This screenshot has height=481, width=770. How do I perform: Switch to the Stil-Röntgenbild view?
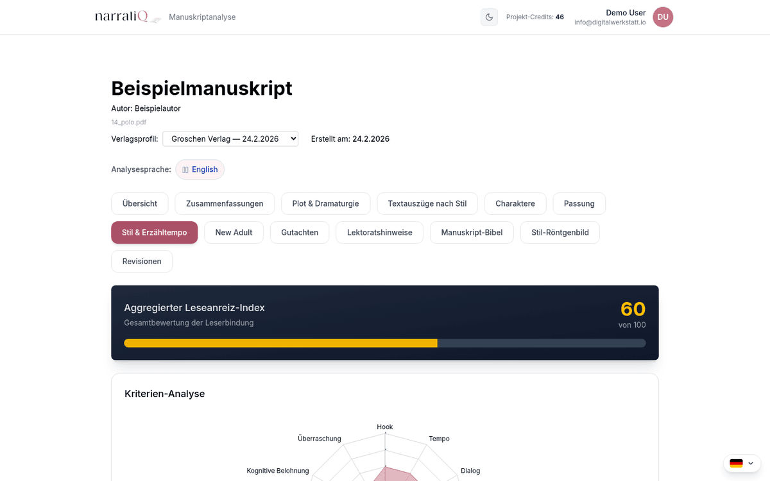pyautogui.click(x=560, y=232)
